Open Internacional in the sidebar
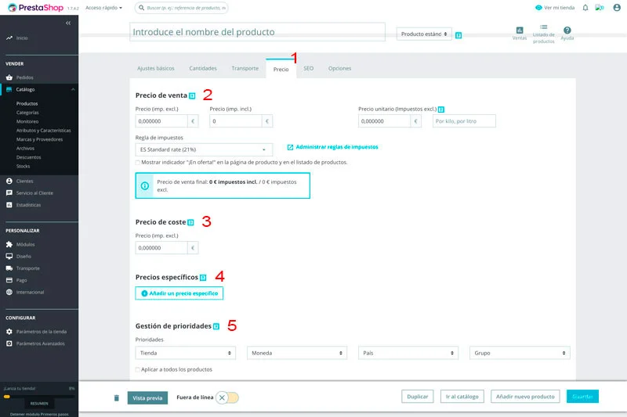 point(30,292)
